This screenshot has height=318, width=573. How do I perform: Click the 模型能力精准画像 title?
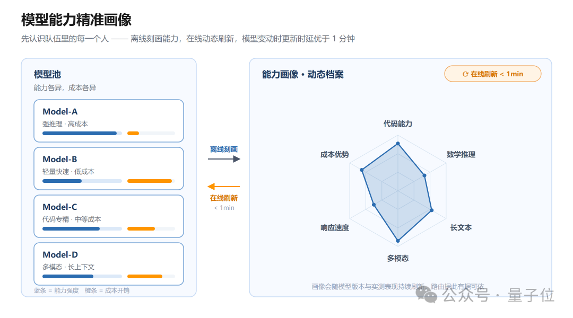tap(76, 20)
